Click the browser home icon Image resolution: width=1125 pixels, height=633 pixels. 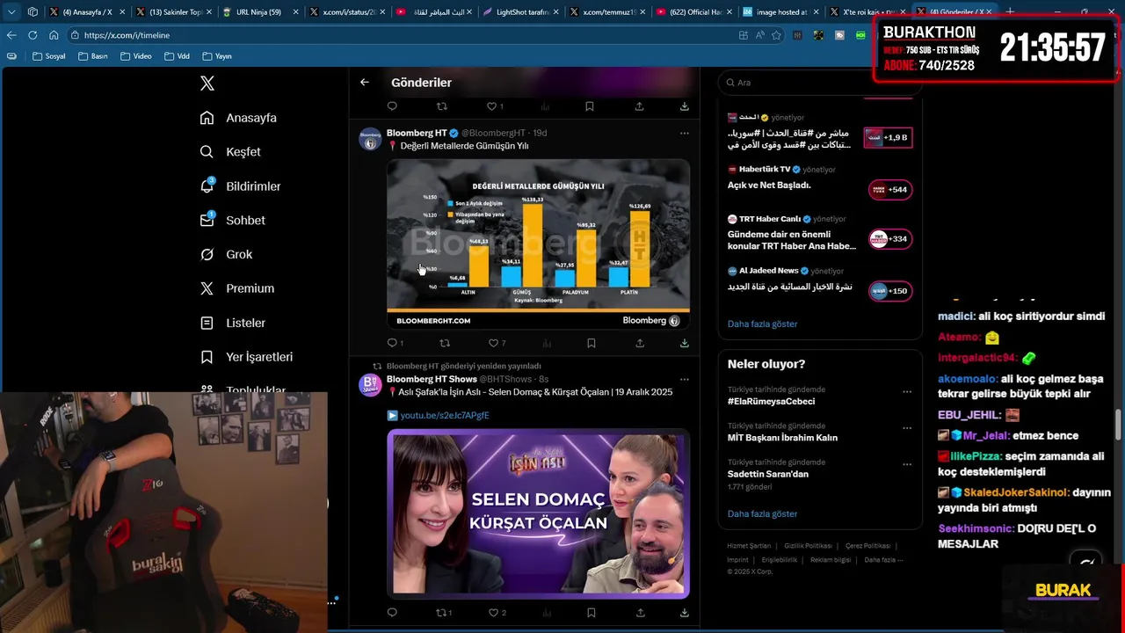54,35
